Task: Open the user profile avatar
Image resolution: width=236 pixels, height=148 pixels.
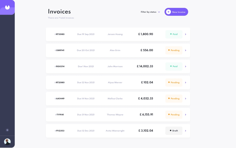Action: pyautogui.click(x=7, y=142)
